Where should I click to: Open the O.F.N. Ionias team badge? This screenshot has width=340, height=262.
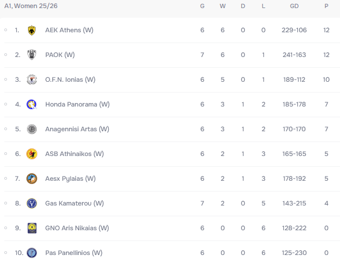tap(32, 80)
